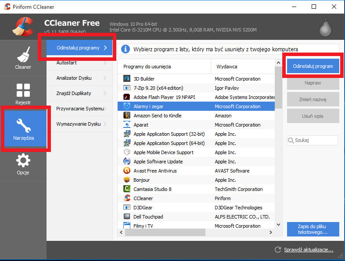Click Zapis do pliku tekstowego button
The height and width of the screenshot is (261, 345).
pos(313,229)
